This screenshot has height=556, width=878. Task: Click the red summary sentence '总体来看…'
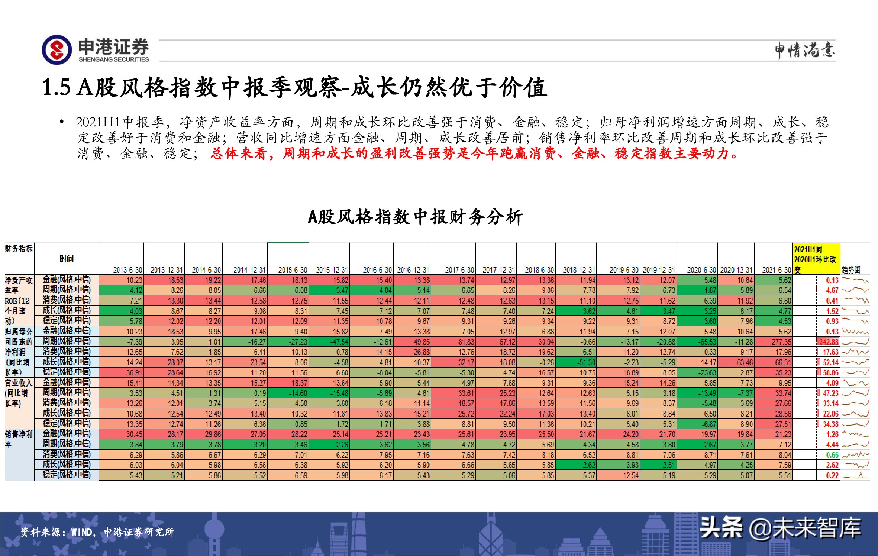(x=475, y=153)
